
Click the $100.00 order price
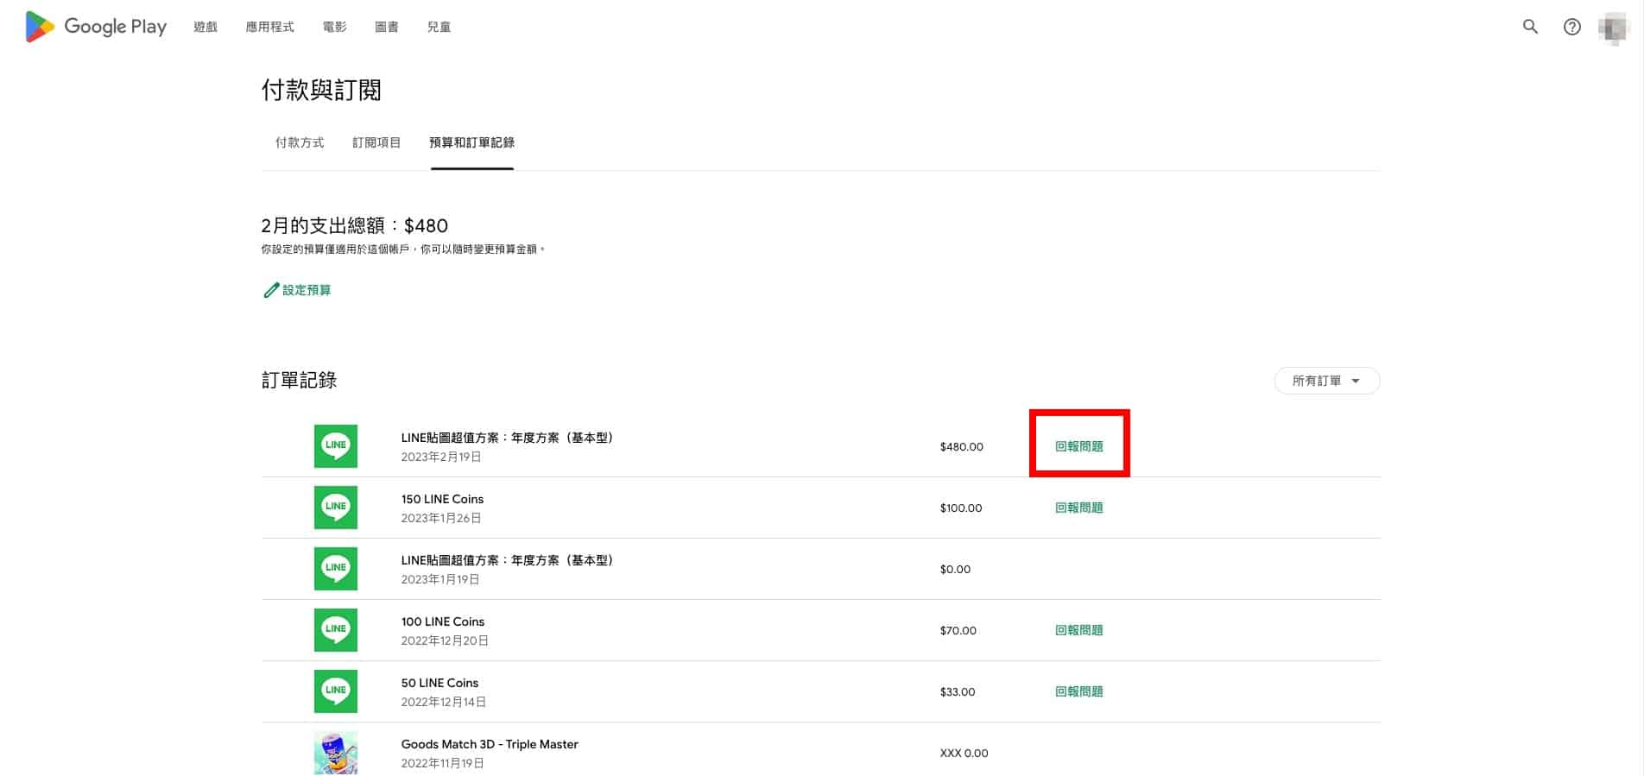961,508
